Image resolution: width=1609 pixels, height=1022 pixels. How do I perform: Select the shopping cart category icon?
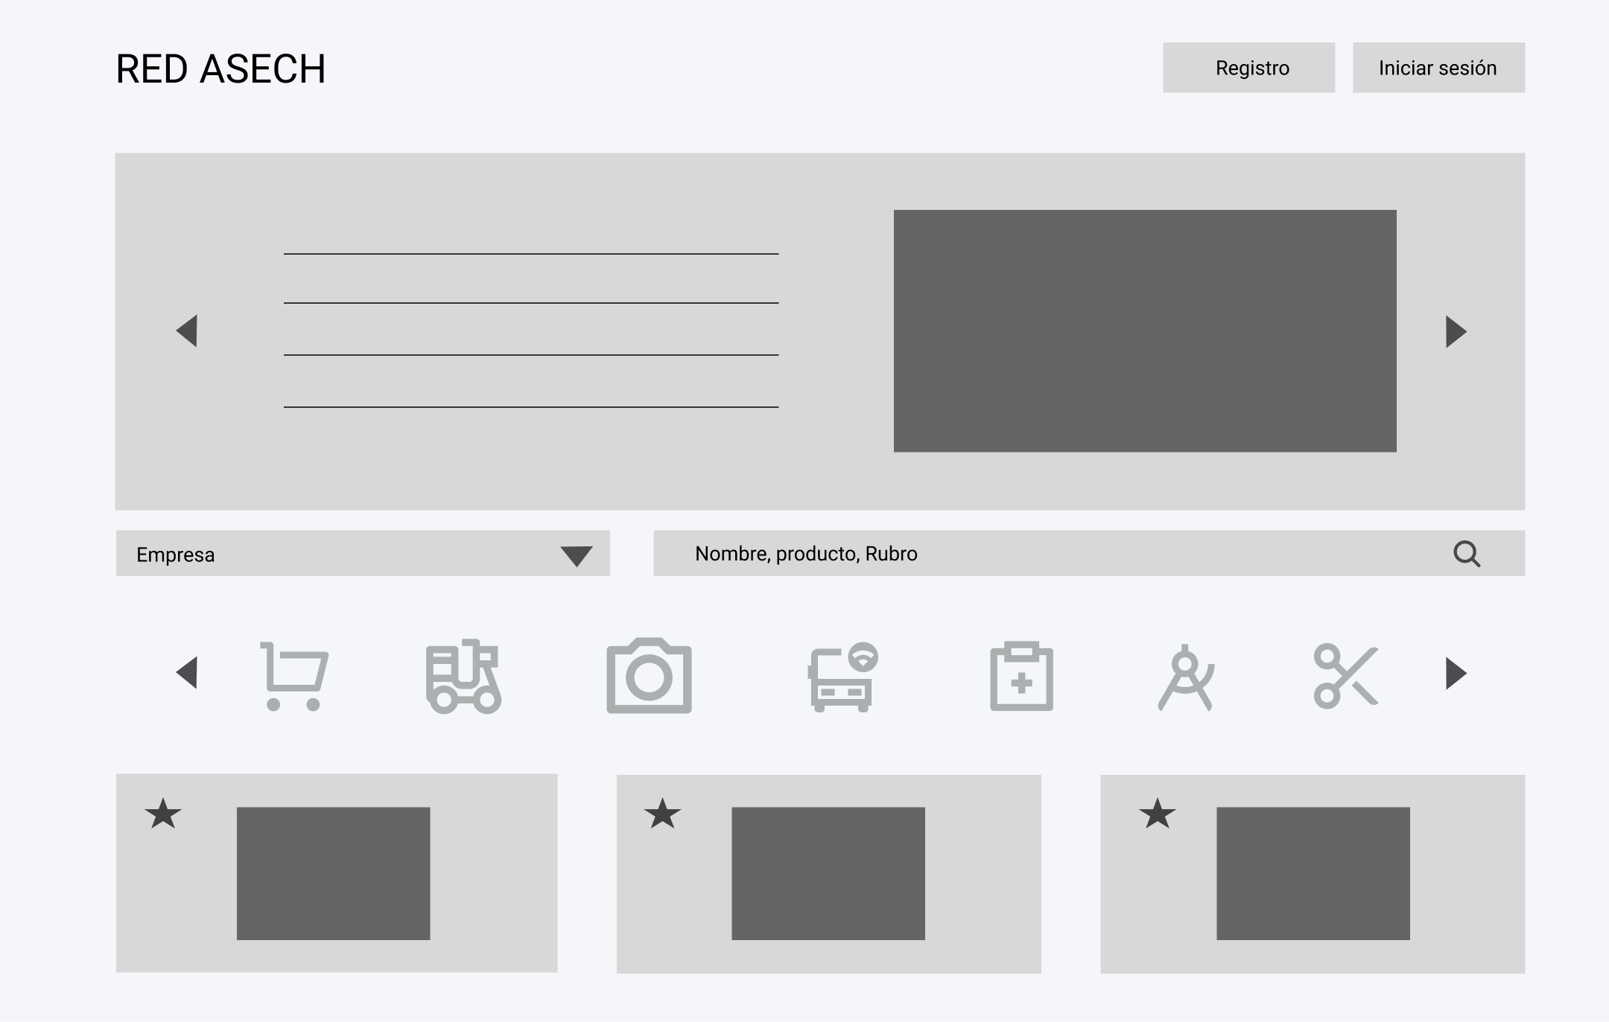294,676
